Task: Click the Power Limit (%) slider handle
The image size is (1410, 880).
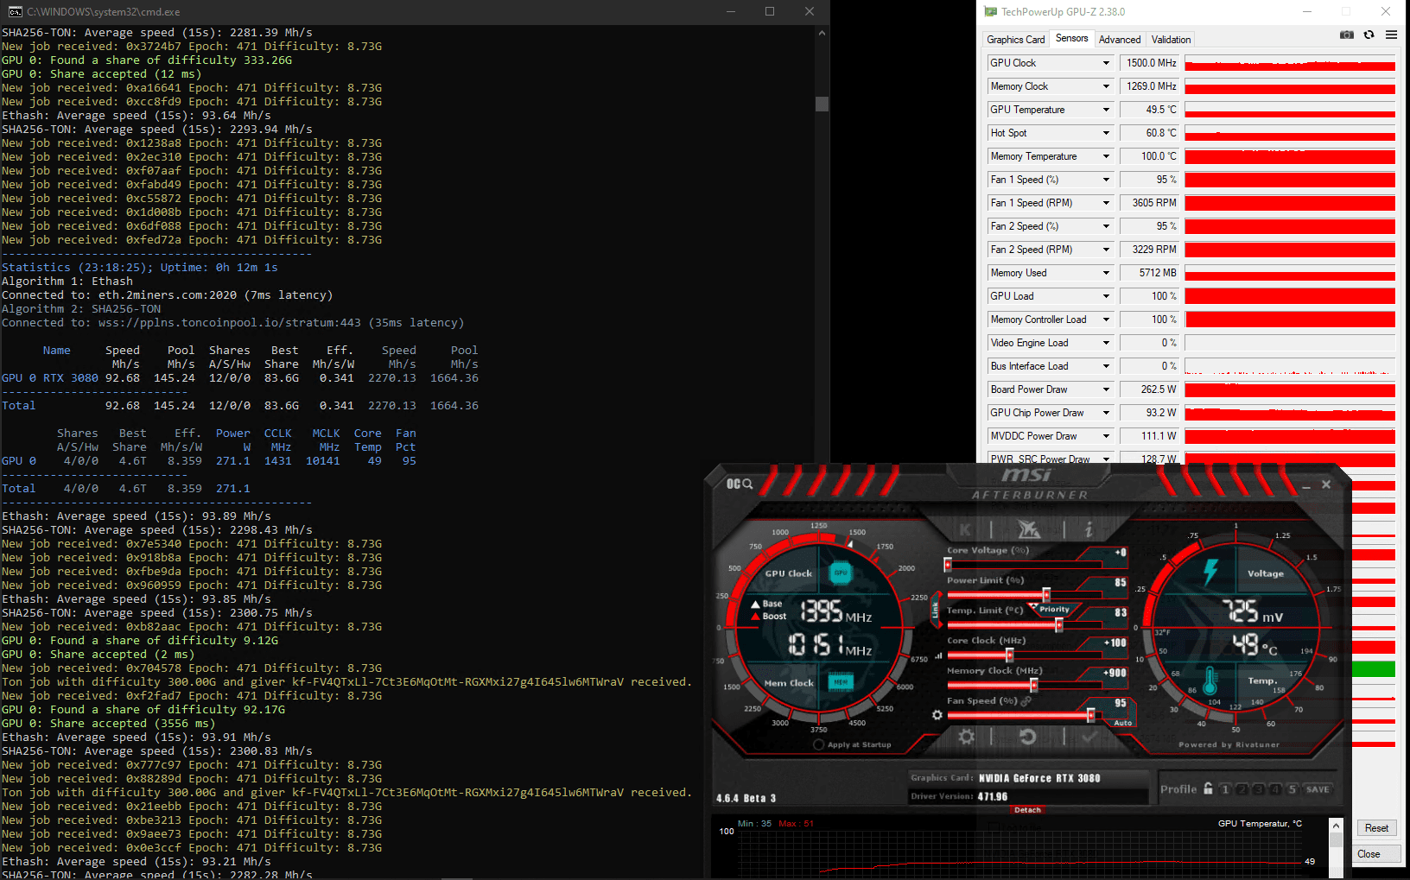Action: coord(1046,594)
